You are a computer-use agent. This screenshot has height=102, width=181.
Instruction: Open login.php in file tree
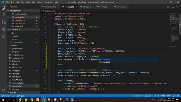[x=15, y=74]
